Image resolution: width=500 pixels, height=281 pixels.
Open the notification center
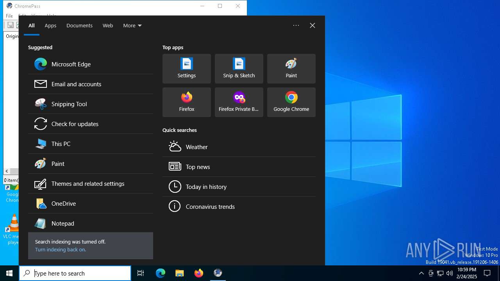(x=487, y=273)
